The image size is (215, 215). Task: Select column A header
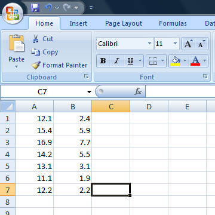(x=34, y=106)
